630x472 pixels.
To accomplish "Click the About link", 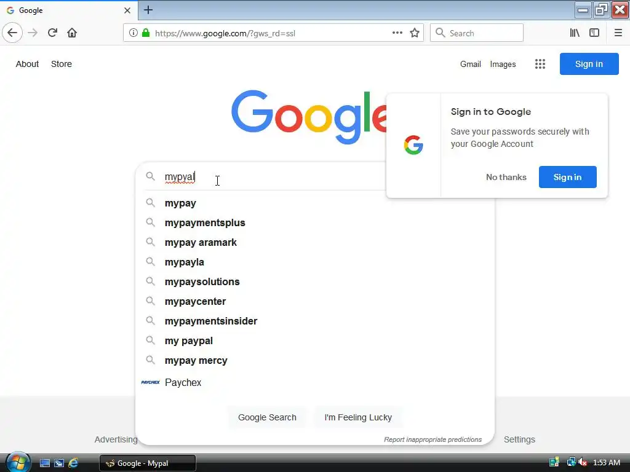I will click(27, 64).
